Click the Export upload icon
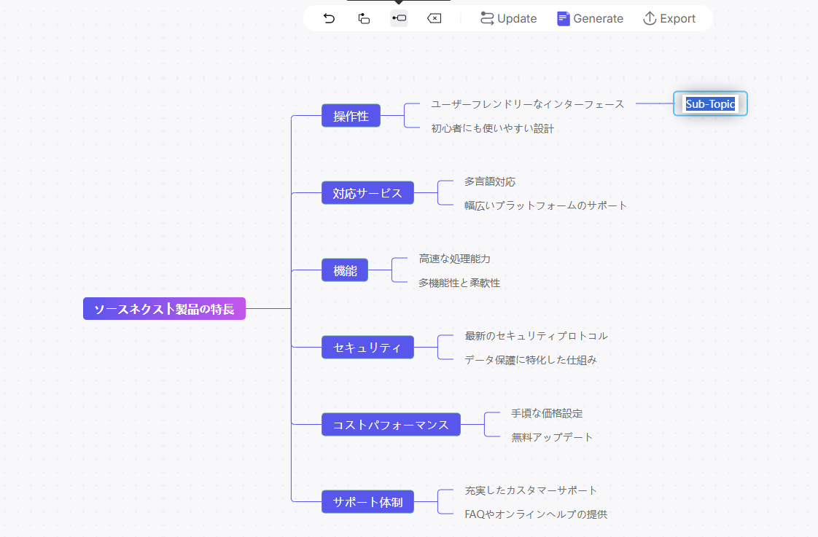 (650, 18)
